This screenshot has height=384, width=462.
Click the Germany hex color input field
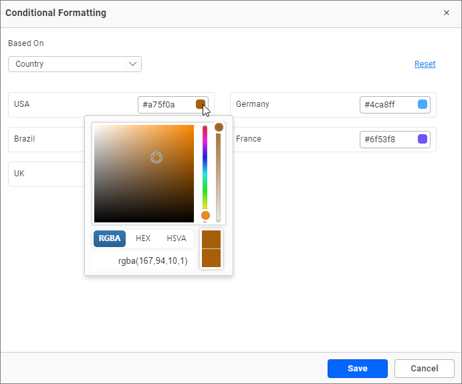pyautogui.click(x=386, y=105)
